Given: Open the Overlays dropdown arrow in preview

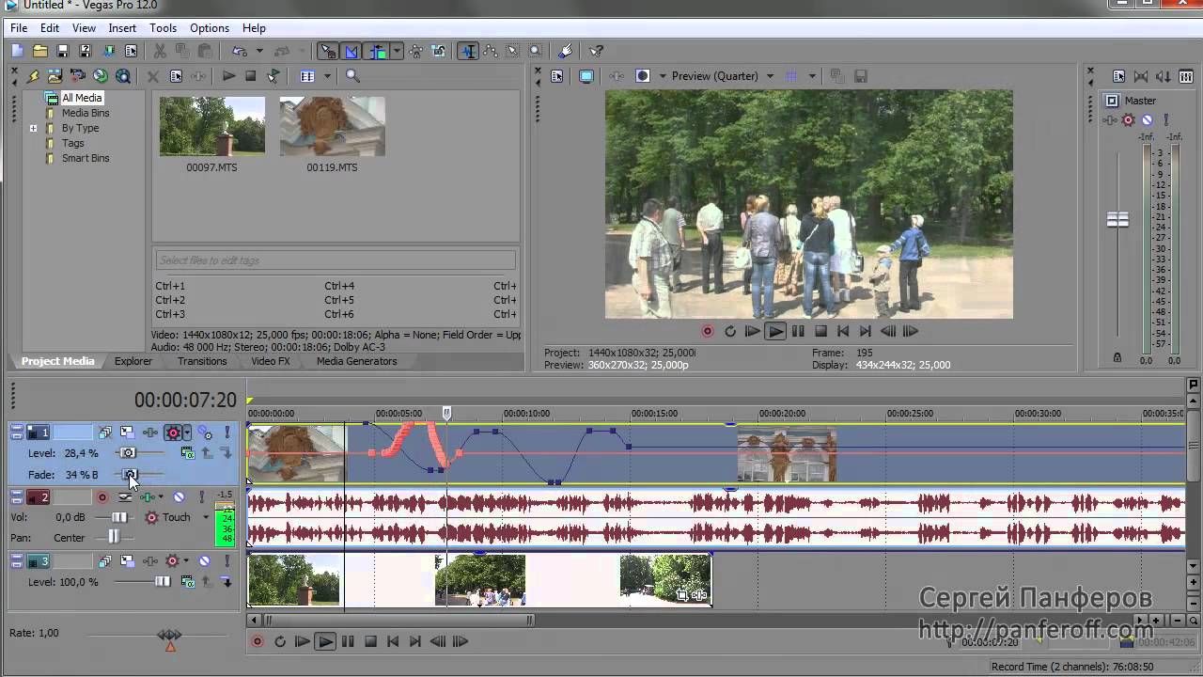Looking at the screenshot, I should [812, 76].
